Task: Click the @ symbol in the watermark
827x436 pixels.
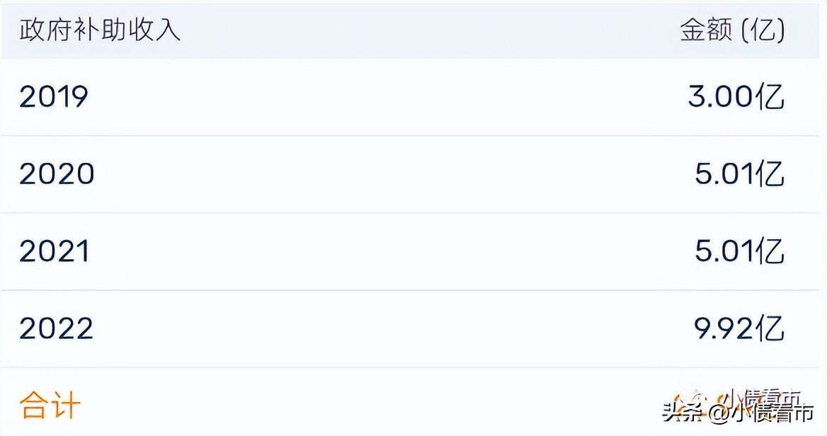Action: tap(720, 413)
